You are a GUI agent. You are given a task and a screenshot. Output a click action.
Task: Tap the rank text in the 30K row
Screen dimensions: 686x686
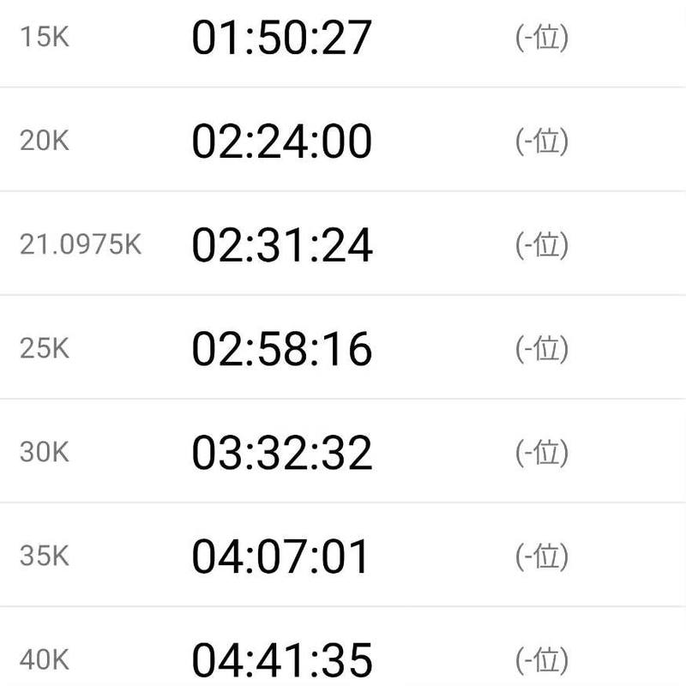542,453
